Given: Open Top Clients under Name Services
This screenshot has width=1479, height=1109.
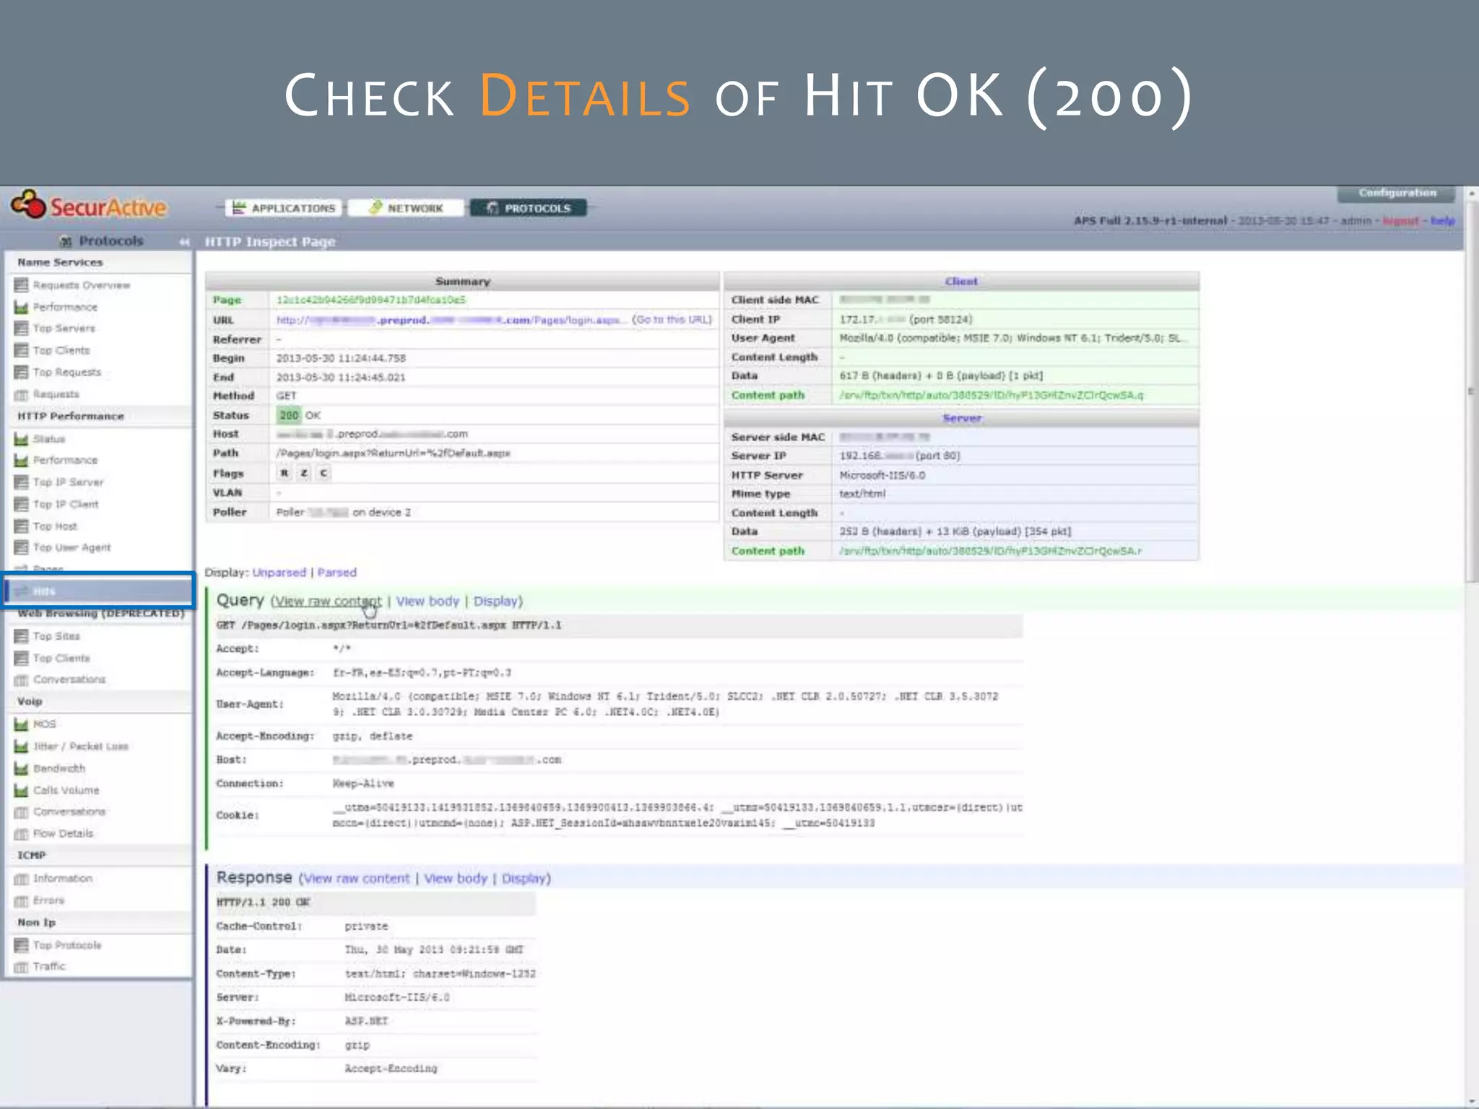Looking at the screenshot, I should 61,350.
